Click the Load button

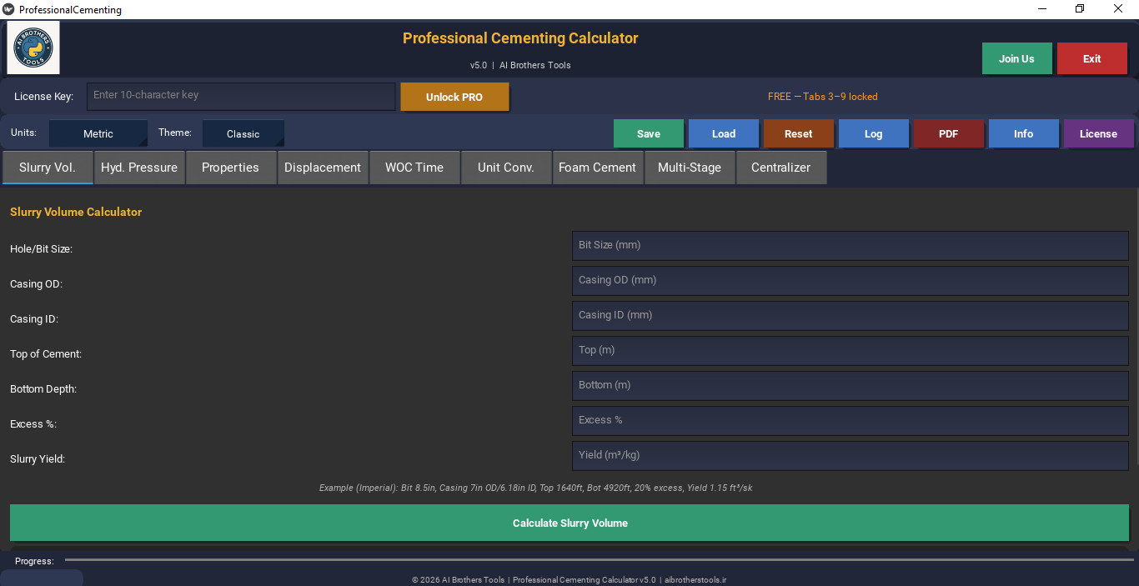pyautogui.click(x=724, y=133)
